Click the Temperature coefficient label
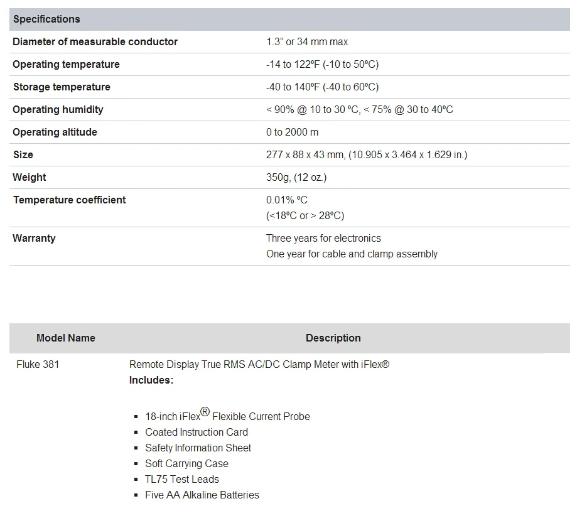The height and width of the screenshot is (506, 577). tap(70, 200)
